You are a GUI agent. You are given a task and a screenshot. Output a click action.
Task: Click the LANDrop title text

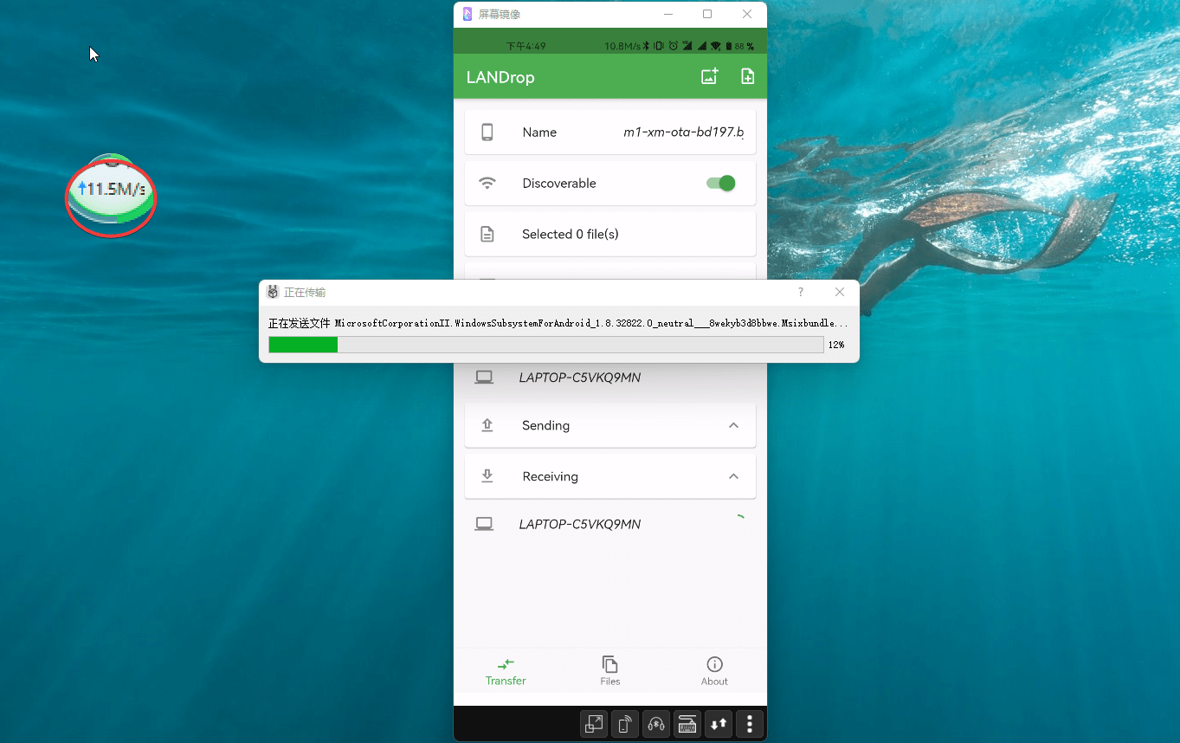(x=500, y=77)
